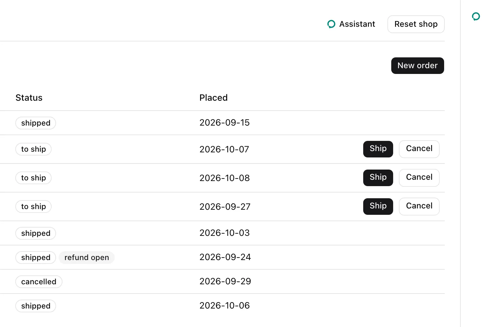The image size is (490, 327).
Task: Click the Placed column header
Action: click(213, 98)
